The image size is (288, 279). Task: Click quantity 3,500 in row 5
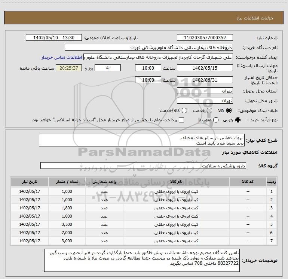[67, 224]
